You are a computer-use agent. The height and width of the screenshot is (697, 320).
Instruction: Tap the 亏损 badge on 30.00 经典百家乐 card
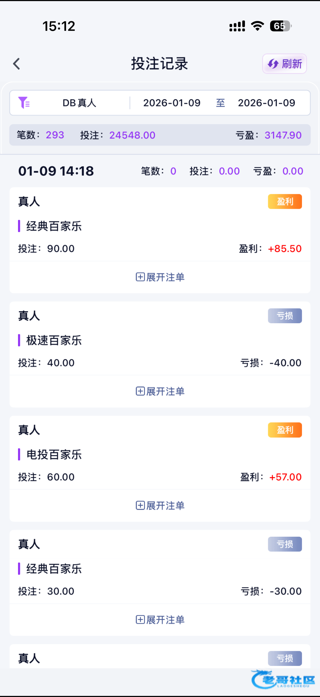(285, 544)
